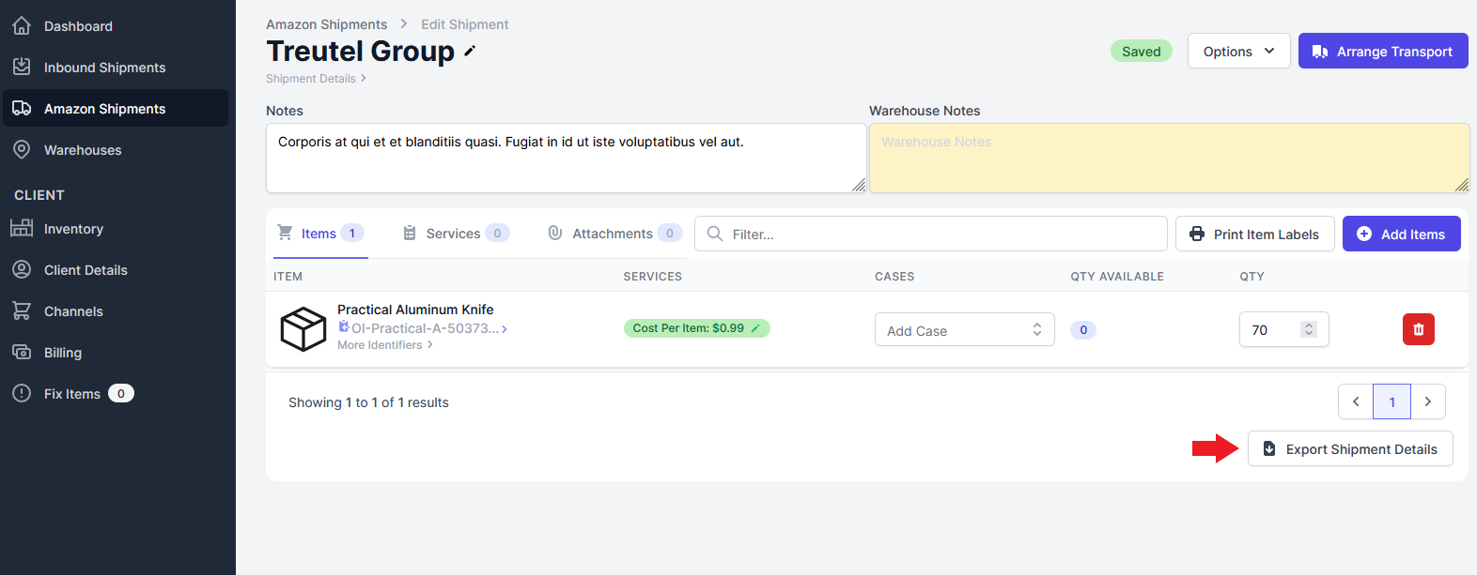Select page 1 in pagination
This screenshot has height=575, width=1477.
1391,401
